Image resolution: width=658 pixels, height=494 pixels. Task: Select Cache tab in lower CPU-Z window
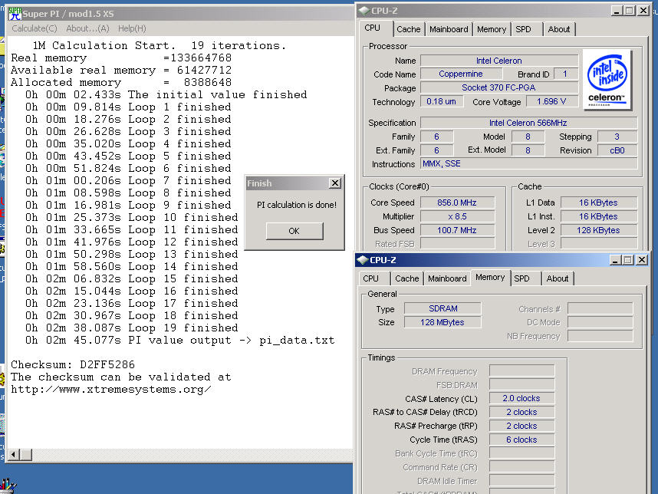[406, 278]
